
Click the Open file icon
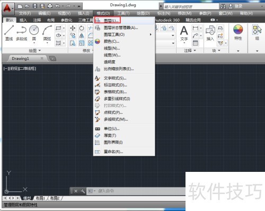[x=28, y=6]
